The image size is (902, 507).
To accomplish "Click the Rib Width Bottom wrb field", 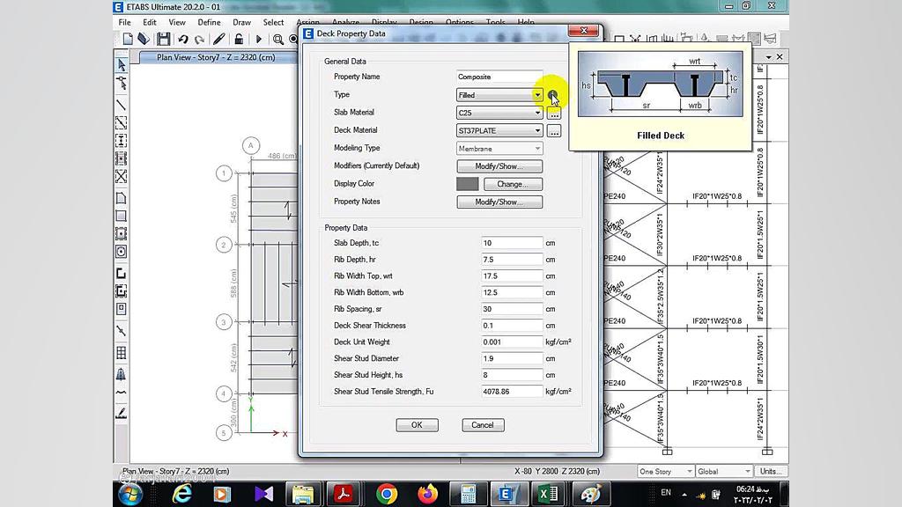I will pyautogui.click(x=512, y=292).
